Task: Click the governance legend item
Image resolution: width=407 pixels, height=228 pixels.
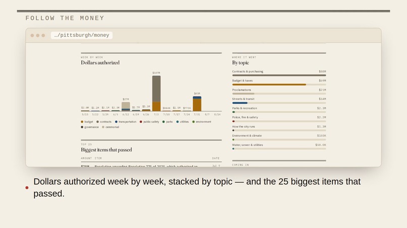Action: point(90,127)
